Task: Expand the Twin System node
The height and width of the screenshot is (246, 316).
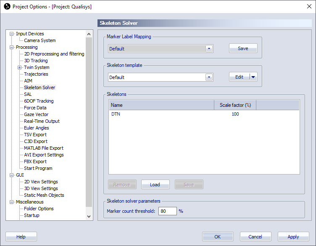Action: coord(20,68)
